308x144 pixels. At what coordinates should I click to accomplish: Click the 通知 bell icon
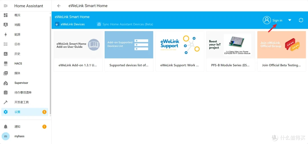[x=6, y=127]
